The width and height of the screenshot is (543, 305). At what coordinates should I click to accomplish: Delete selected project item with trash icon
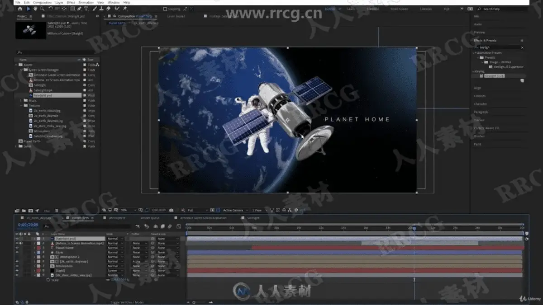pyautogui.click(x=56, y=210)
